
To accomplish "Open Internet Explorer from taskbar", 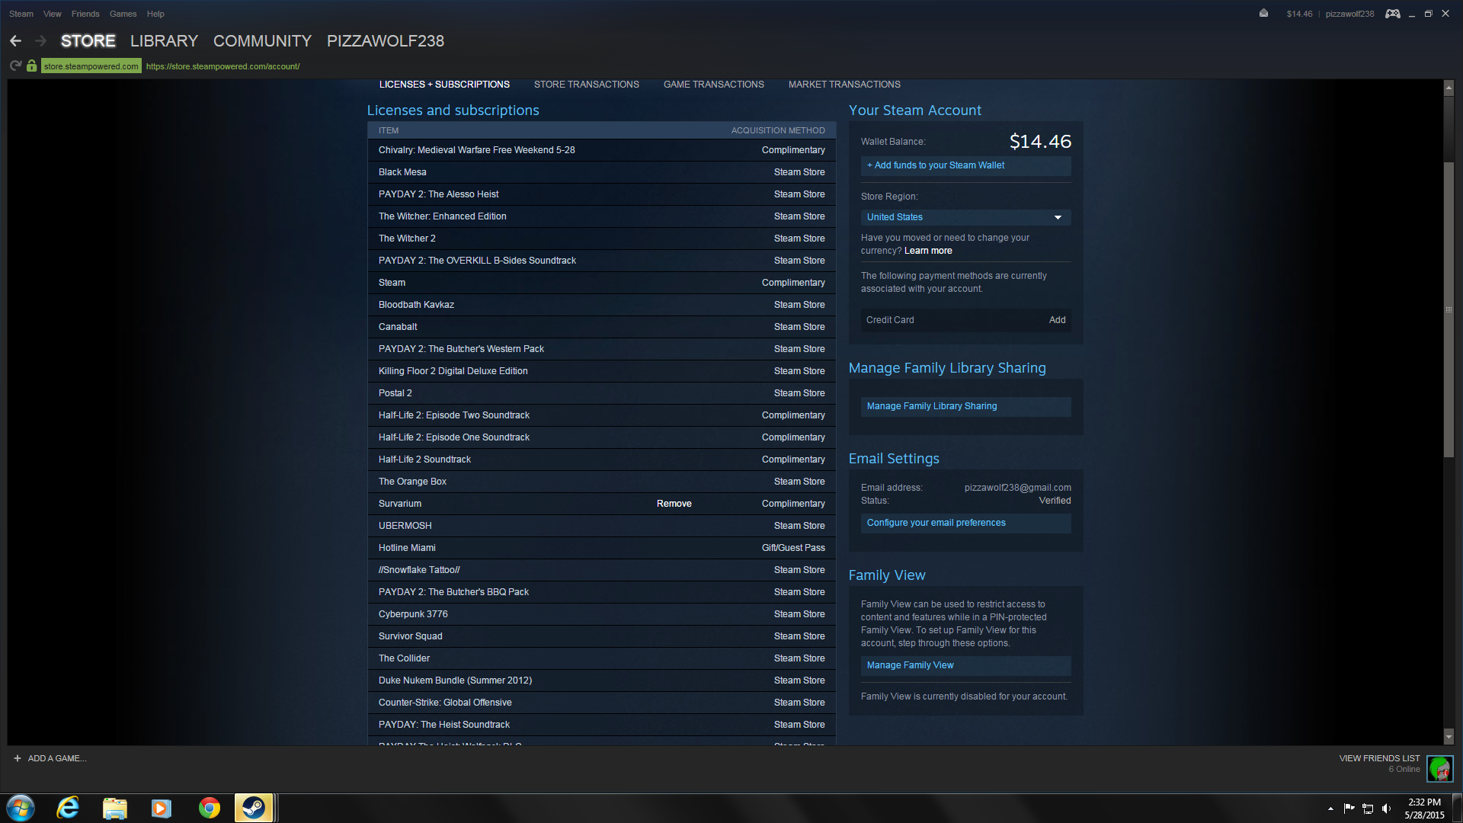I will 68,808.
